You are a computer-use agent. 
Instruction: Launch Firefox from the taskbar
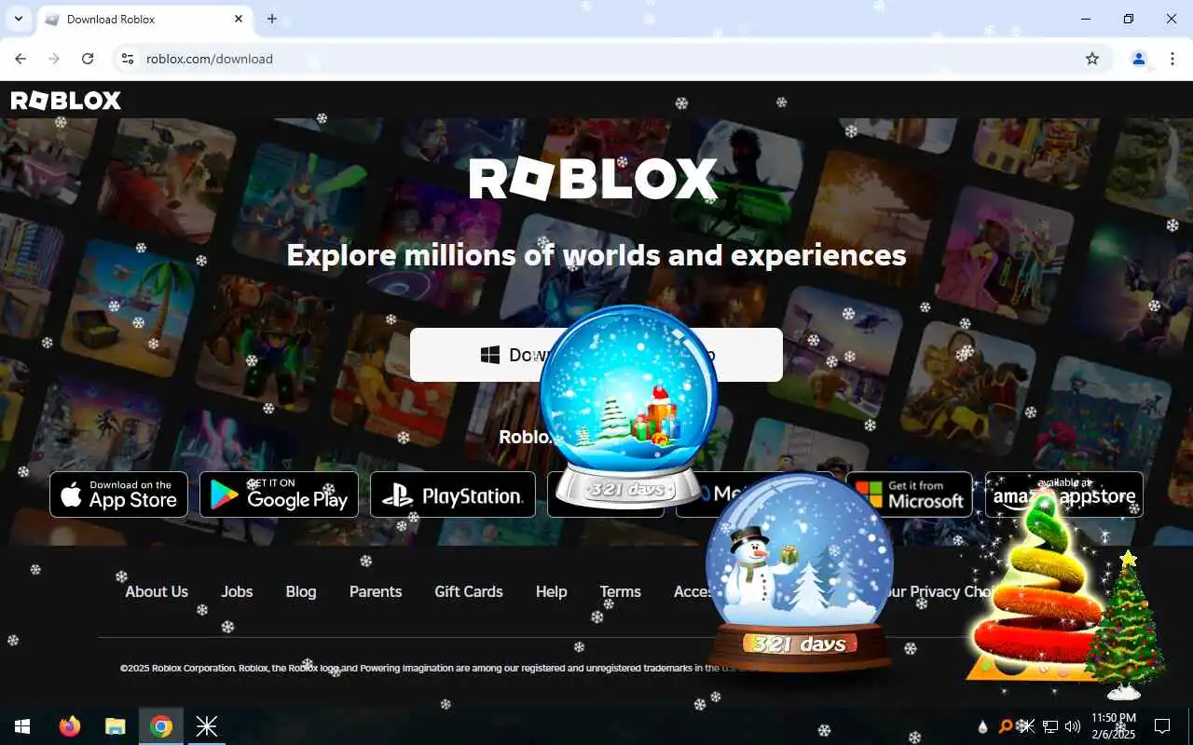70,726
